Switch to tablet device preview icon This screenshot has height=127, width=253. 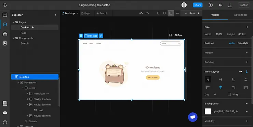coord(164,13)
